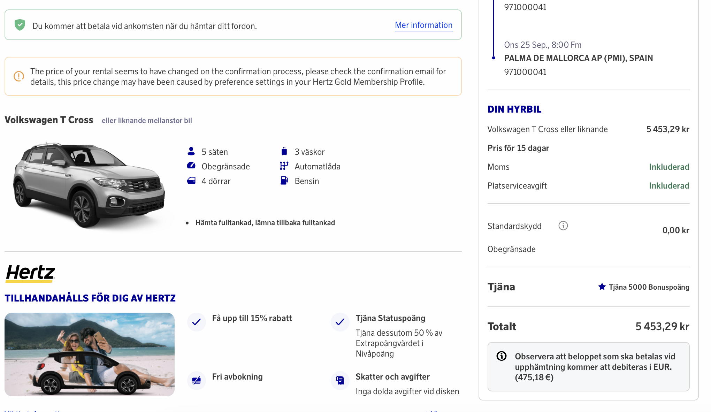Viewport: 711px width, 412px height.
Task: Click the Fri avbokning cancellation icon
Action: (197, 380)
